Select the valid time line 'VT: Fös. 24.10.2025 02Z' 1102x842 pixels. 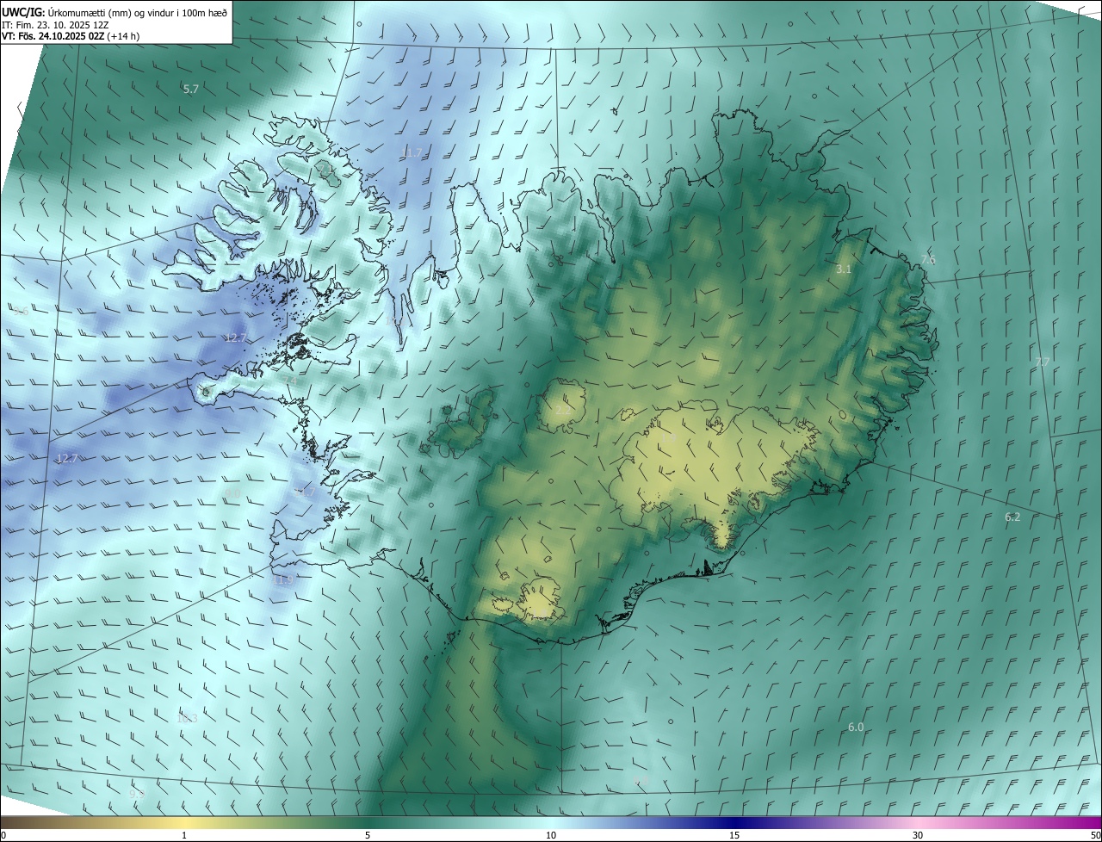(x=53, y=36)
